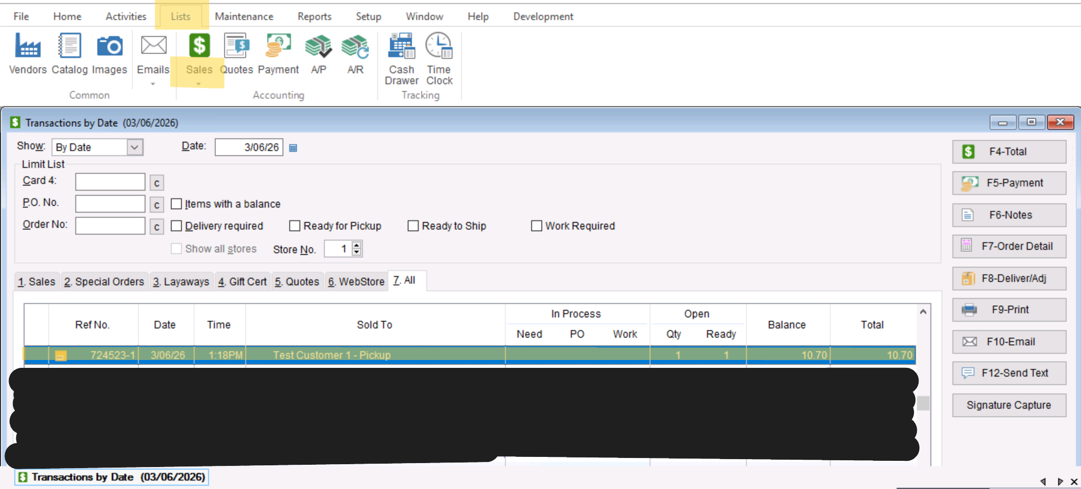
Task: Toggle the Work Required checkbox
Action: (536, 226)
